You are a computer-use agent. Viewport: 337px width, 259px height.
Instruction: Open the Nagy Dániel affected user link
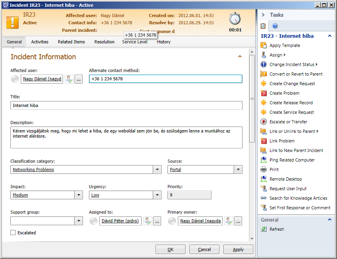42,79
